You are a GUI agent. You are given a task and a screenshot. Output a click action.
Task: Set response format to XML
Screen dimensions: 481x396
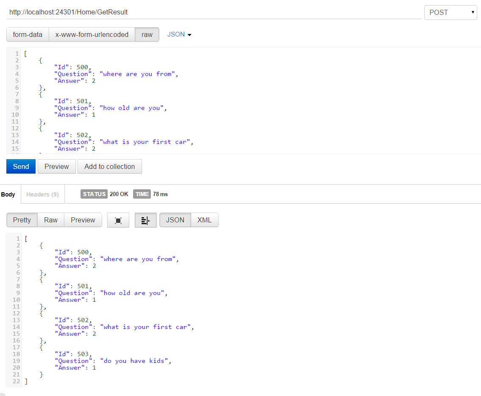[x=204, y=220]
